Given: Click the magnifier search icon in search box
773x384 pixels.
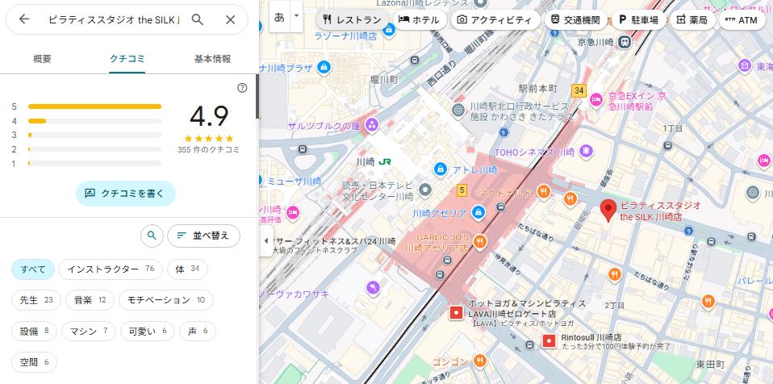Looking at the screenshot, I should (198, 19).
